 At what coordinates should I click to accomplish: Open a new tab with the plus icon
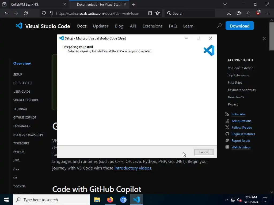point(134,5)
